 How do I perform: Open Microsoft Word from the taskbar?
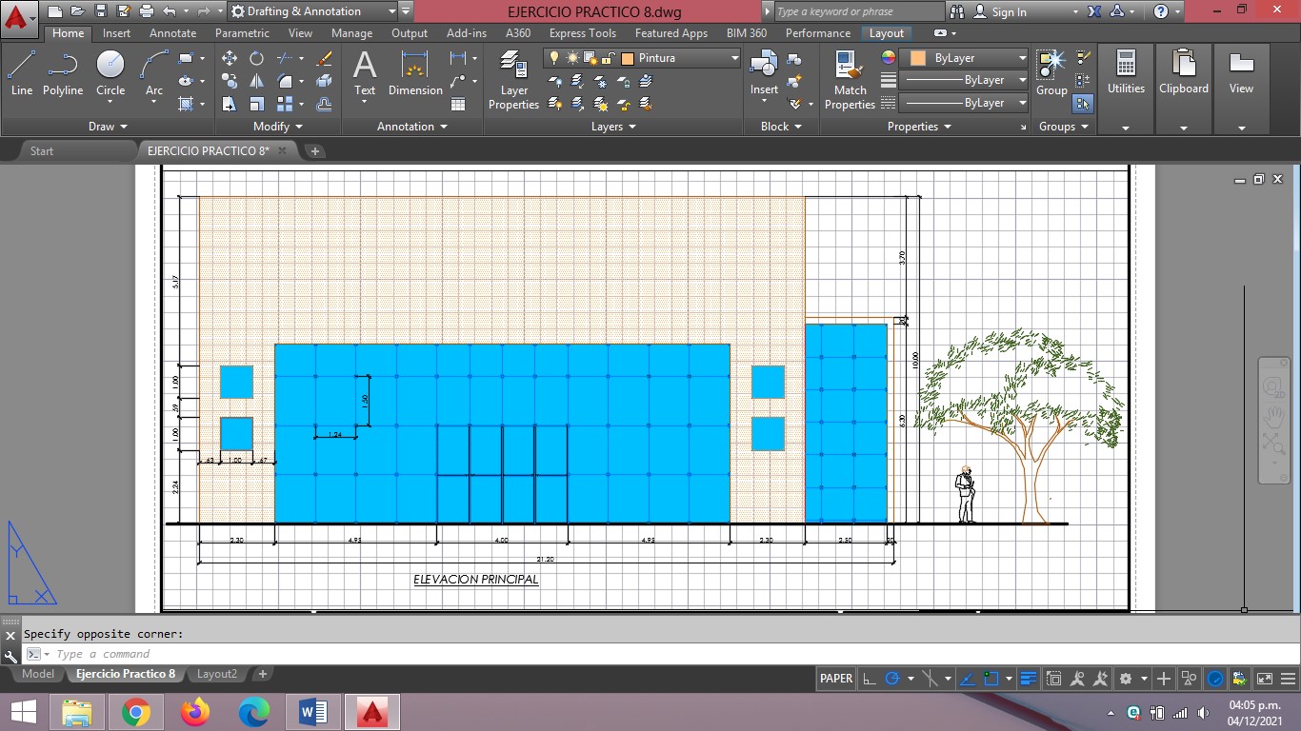[313, 712]
